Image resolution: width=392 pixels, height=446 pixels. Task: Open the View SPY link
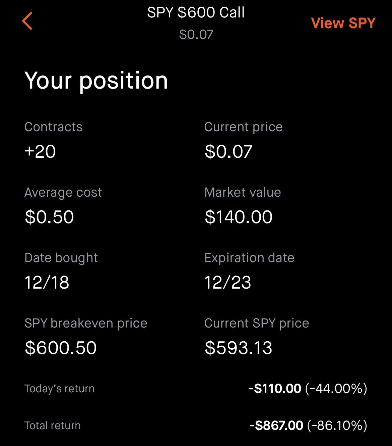pyautogui.click(x=343, y=23)
